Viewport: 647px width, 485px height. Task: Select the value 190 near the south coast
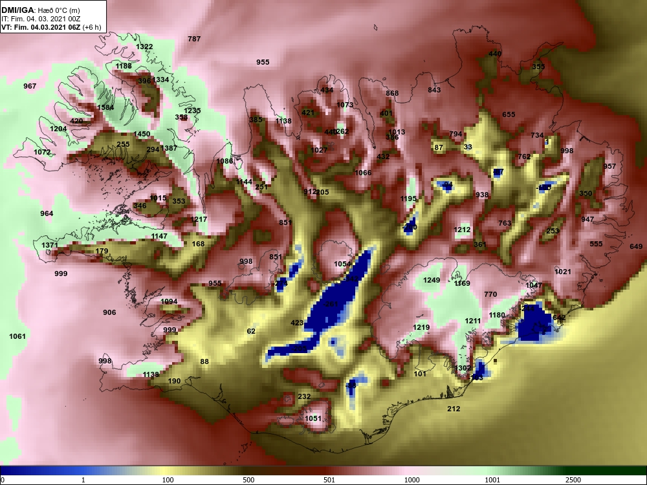(x=174, y=381)
